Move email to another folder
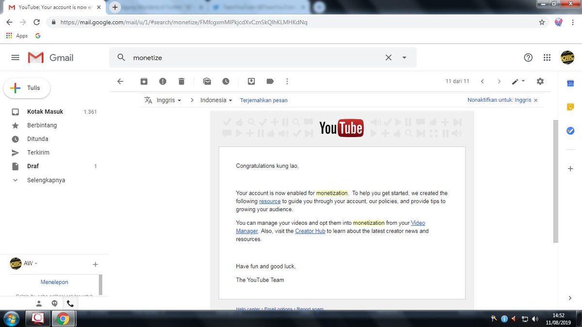The image size is (582, 327). pyautogui.click(x=251, y=81)
